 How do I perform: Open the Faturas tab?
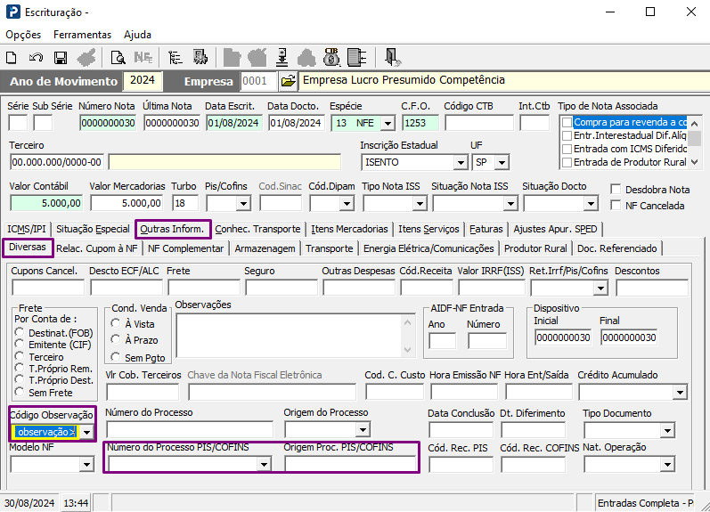point(486,229)
